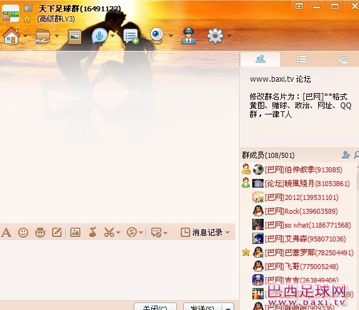Click the font style A icon
This screenshot has height=310, width=359.
coord(6,233)
